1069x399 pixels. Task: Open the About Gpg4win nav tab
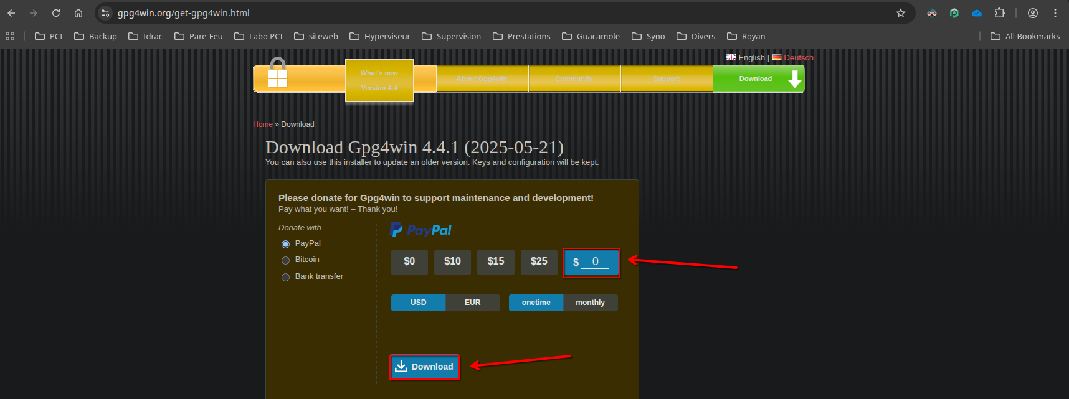(482, 79)
